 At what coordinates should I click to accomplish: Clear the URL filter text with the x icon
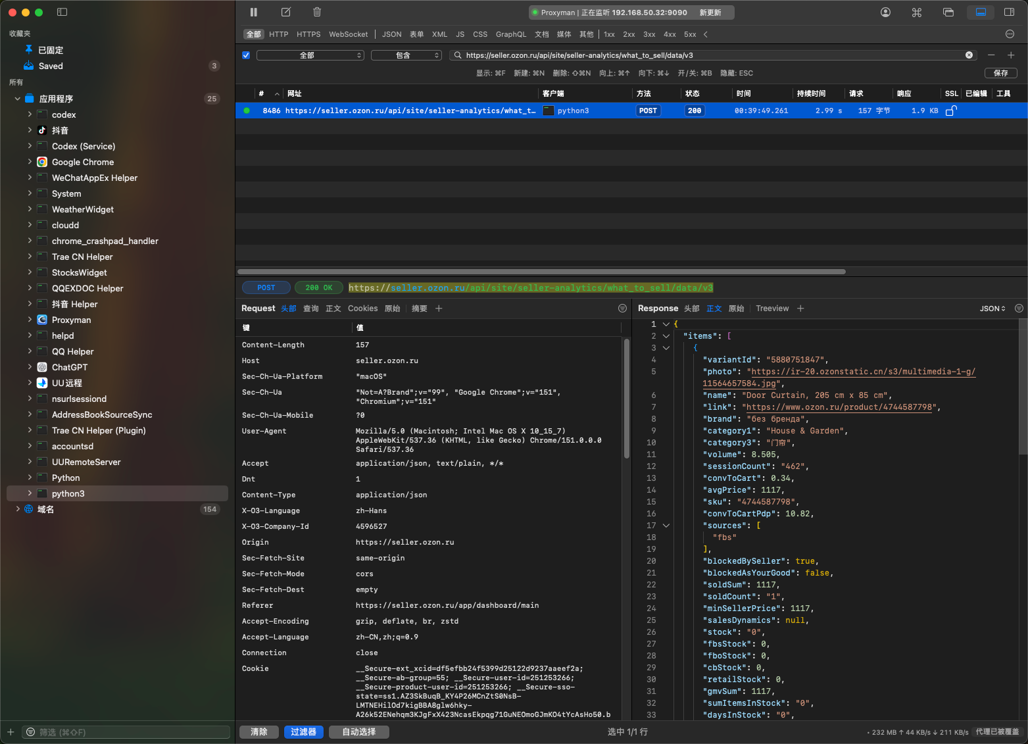pos(969,55)
